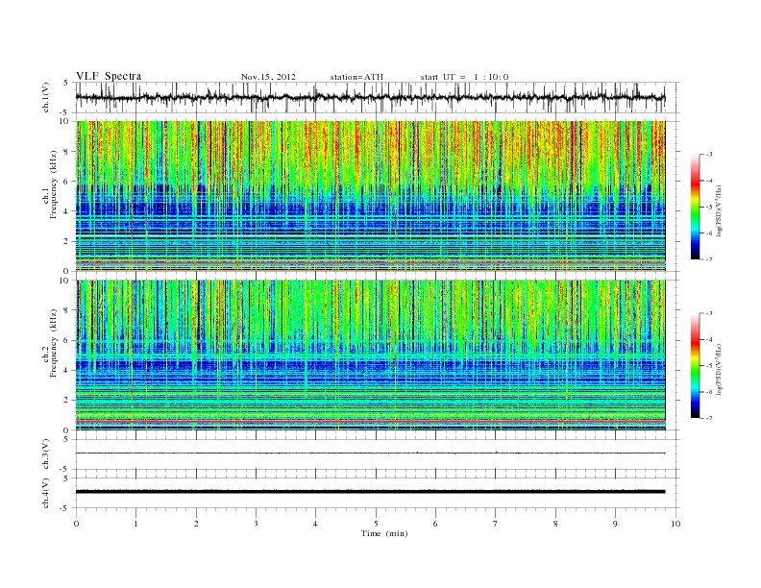The height and width of the screenshot is (588, 761).
Task: Click the '8' kHz tick on ch.1 spectrogram axis
Action: pos(66,152)
